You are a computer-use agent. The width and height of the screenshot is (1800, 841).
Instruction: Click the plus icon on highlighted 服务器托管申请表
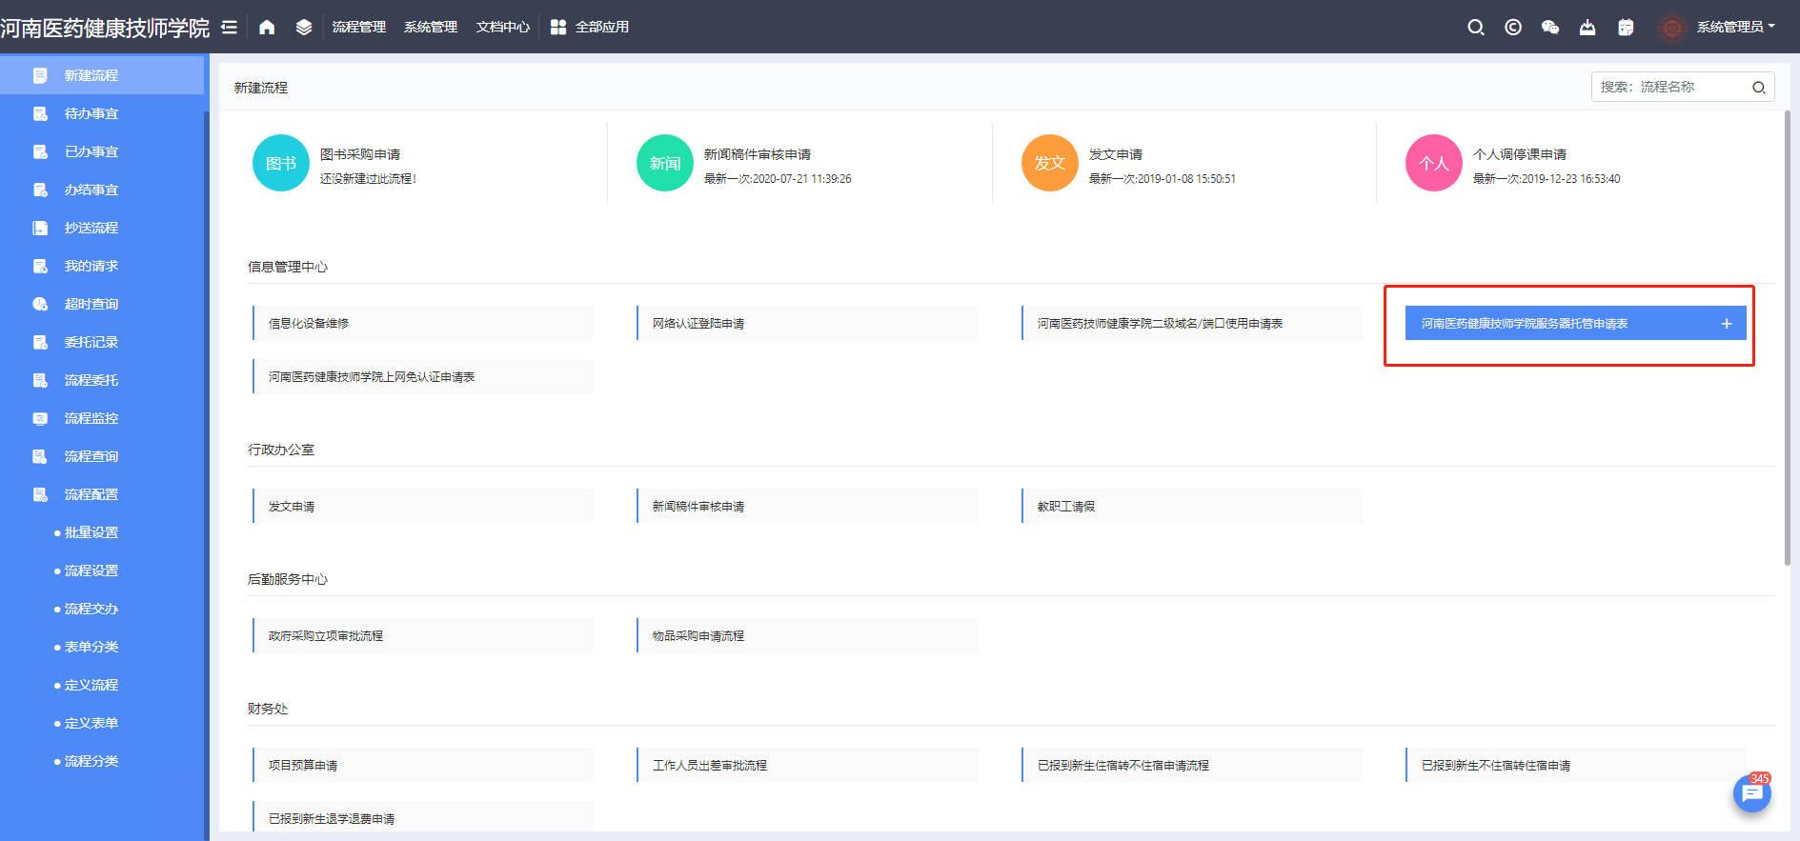click(1726, 324)
